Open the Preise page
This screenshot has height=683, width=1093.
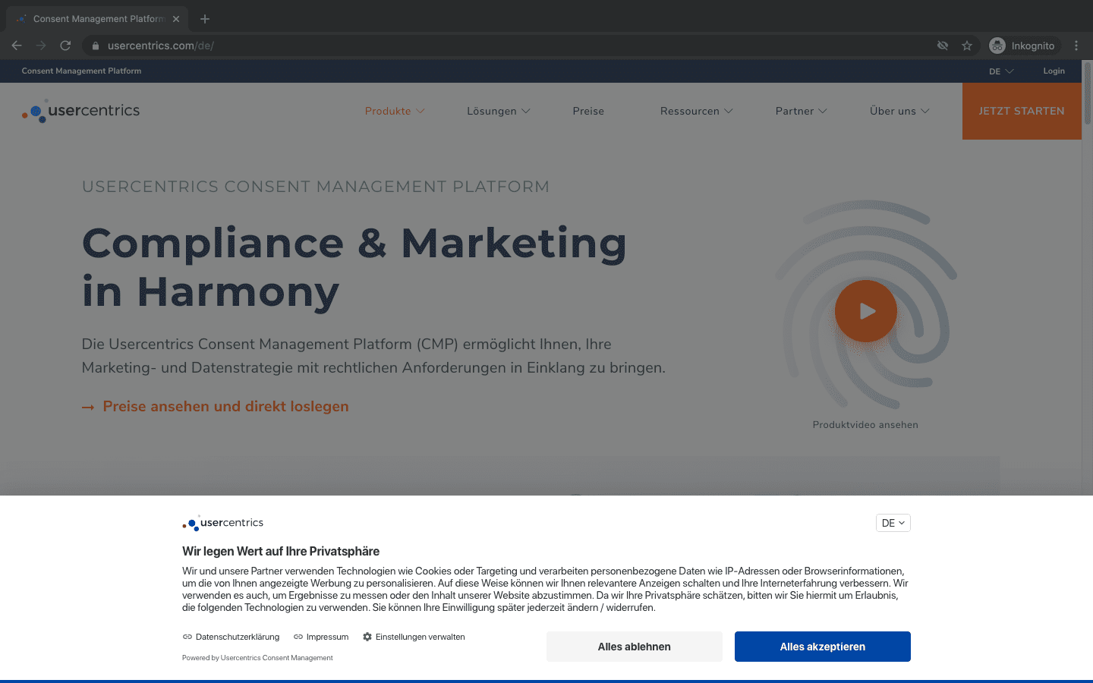pyautogui.click(x=588, y=111)
